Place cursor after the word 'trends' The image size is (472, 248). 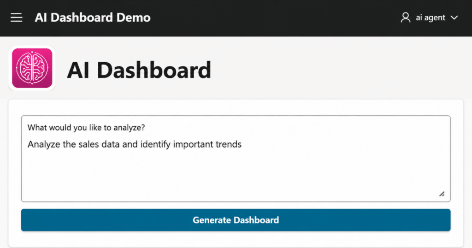click(x=242, y=144)
